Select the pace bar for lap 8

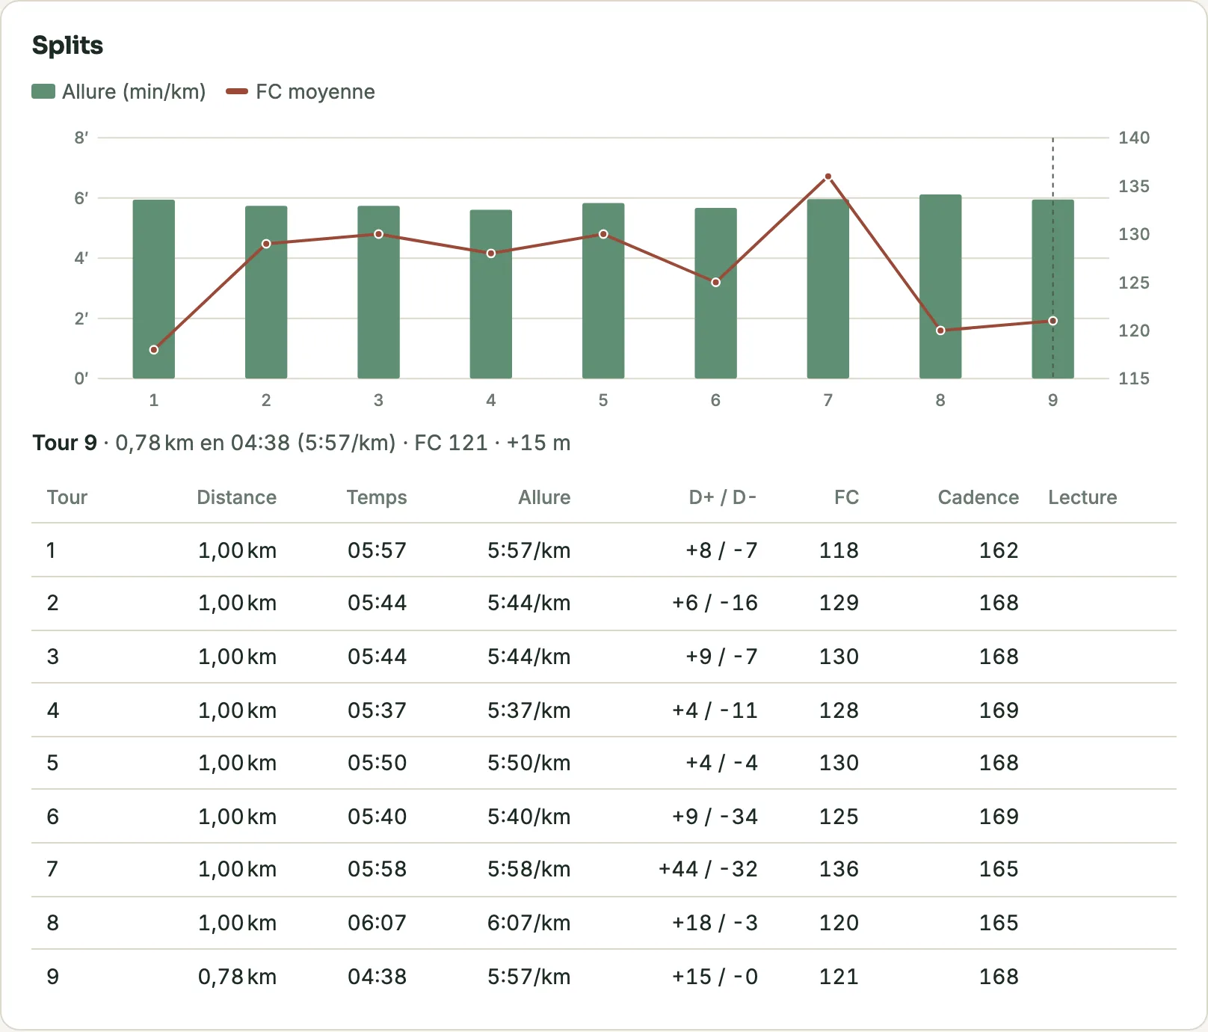[940, 286]
